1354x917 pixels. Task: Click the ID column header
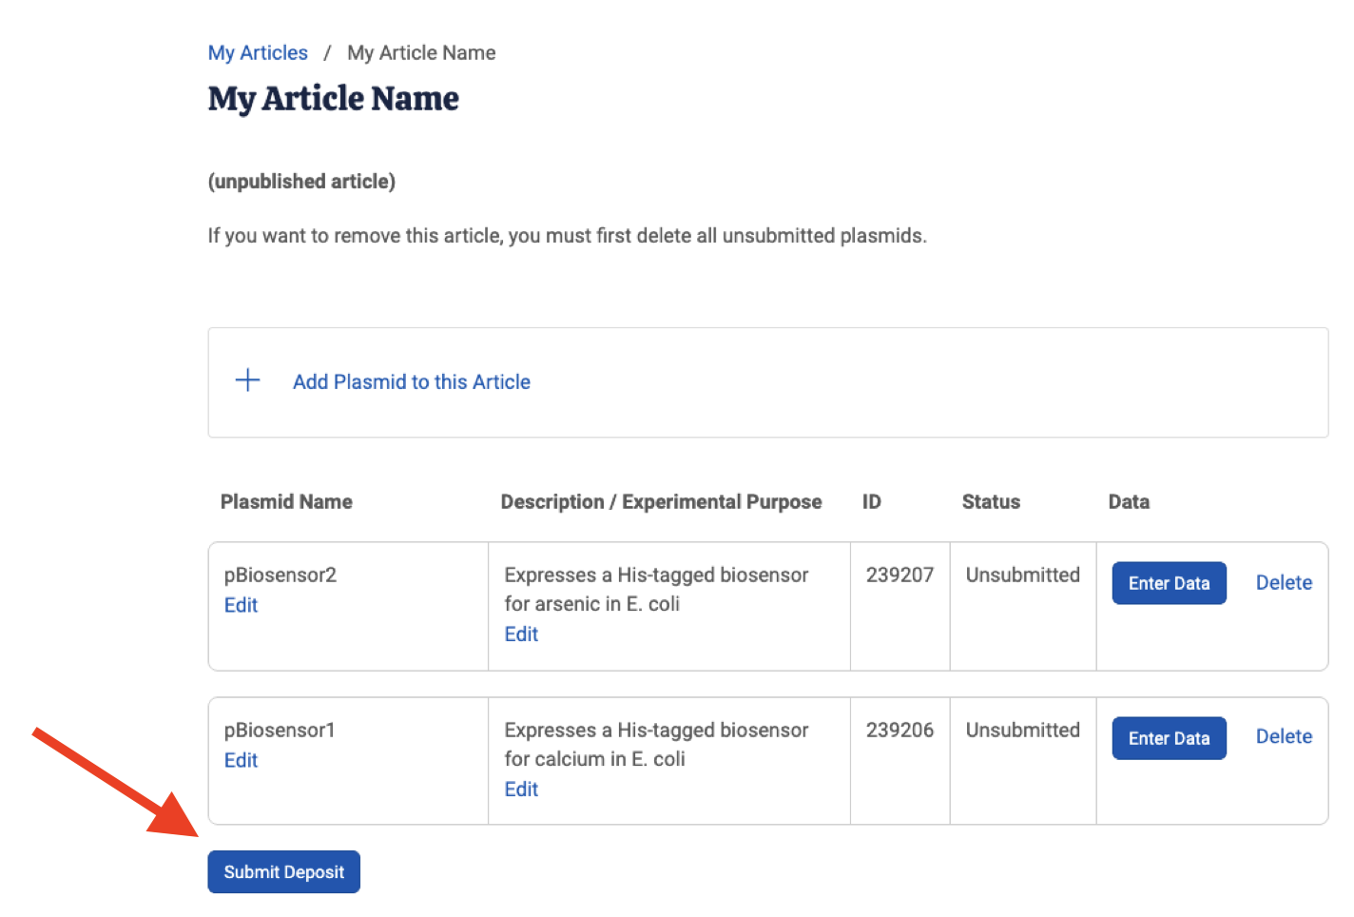tap(872, 501)
